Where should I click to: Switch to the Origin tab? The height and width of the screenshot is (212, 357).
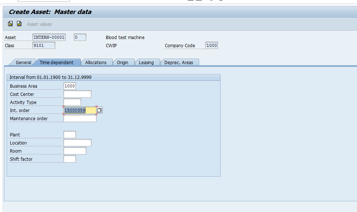tap(122, 62)
